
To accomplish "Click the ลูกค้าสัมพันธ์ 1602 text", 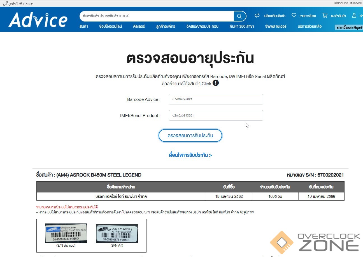I will click(21, 4).
